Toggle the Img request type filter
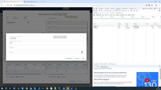Screen dimensions: 161x90 (x=114, y=15)
